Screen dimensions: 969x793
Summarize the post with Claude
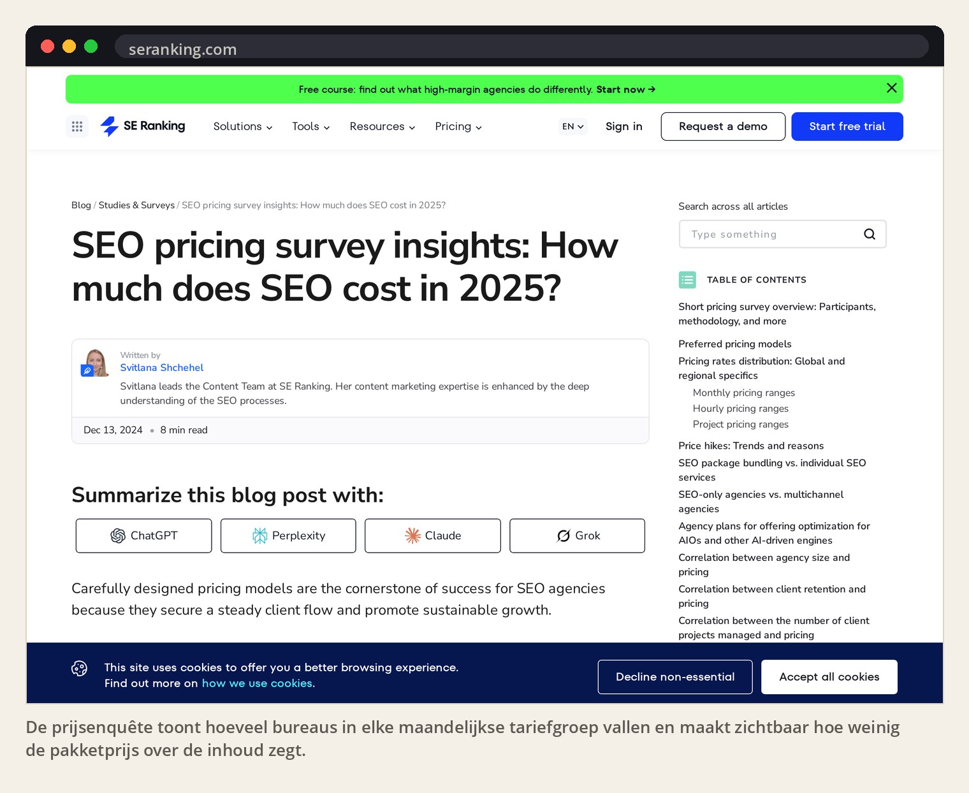point(433,535)
